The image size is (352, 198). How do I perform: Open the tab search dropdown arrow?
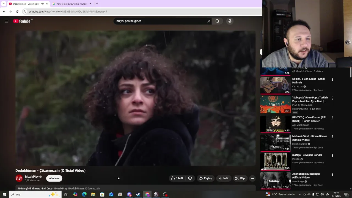click(4, 4)
